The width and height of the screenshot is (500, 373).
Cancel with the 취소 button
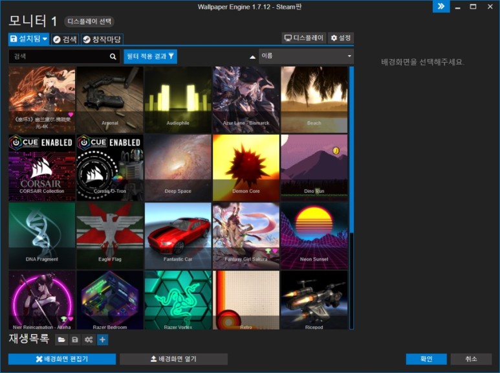point(471,359)
